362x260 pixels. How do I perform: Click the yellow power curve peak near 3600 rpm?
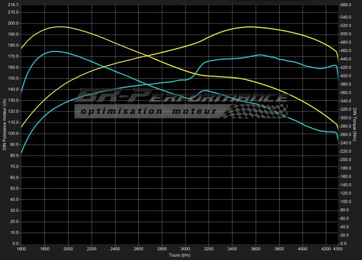tap(251, 26)
